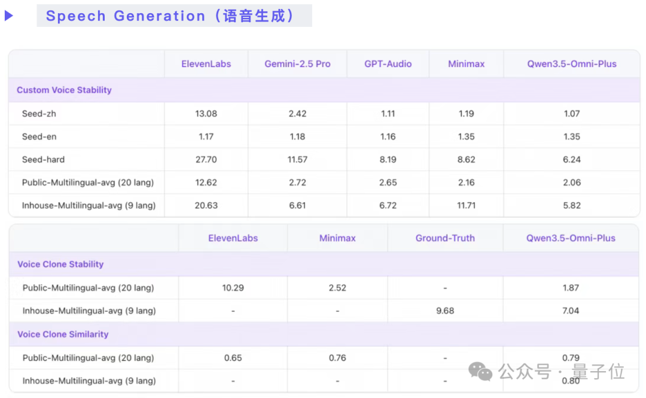Viewport: 646px width, 398px height.
Task: Select the Seed-hard row label
Action: (x=43, y=160)
